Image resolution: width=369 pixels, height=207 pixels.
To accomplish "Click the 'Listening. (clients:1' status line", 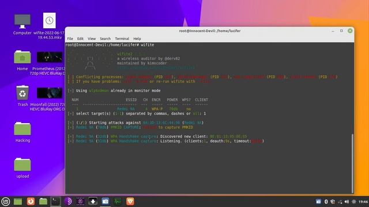I will [166, 141].
